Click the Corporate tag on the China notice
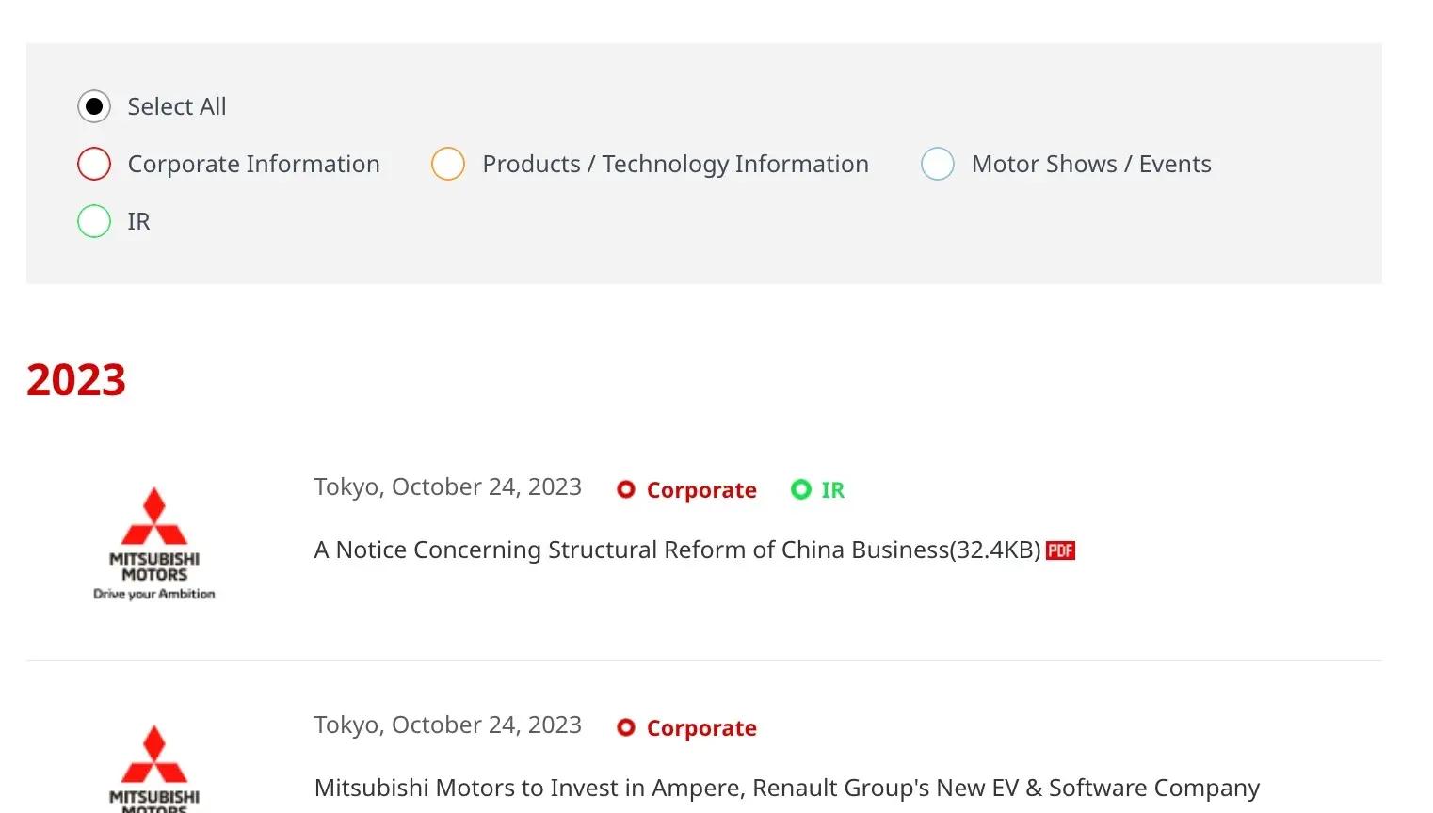1433x813 pixels. (x=686, y=489)
